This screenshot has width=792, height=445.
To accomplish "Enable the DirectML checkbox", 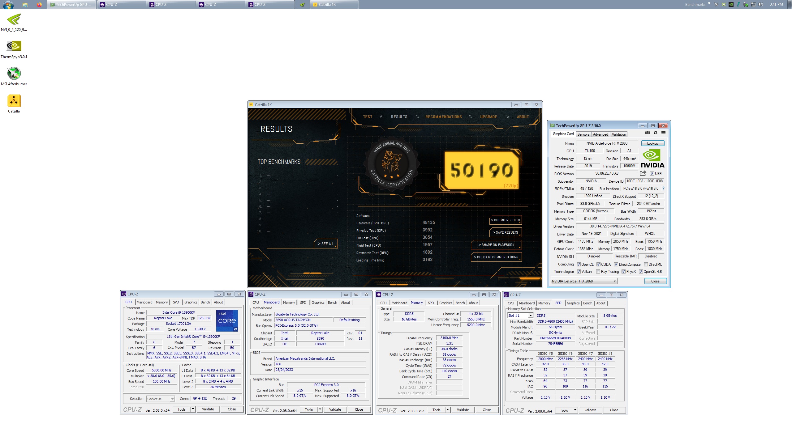I will [646, 265].
